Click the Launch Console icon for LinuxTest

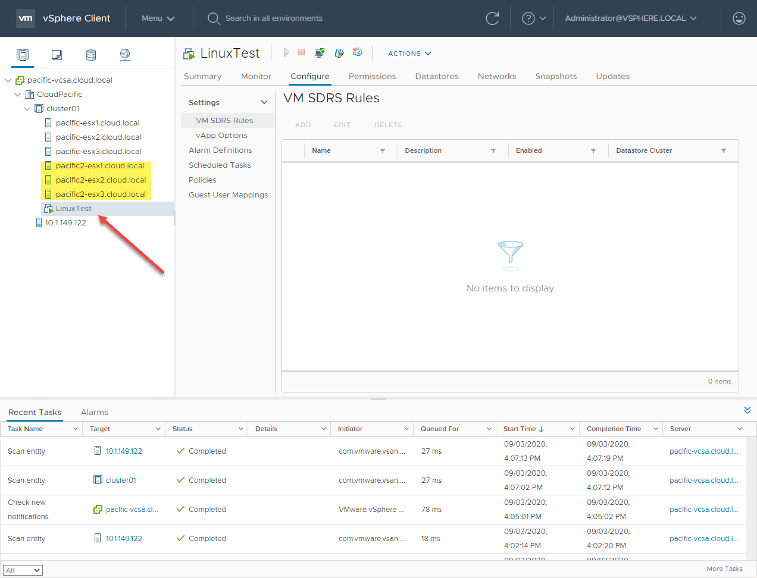click(320, 53)
